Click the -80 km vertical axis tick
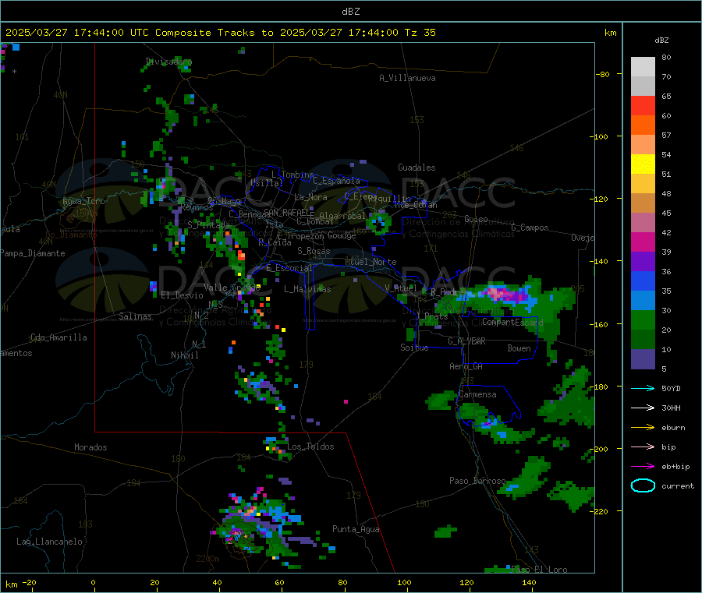 [x=603, y=74]
